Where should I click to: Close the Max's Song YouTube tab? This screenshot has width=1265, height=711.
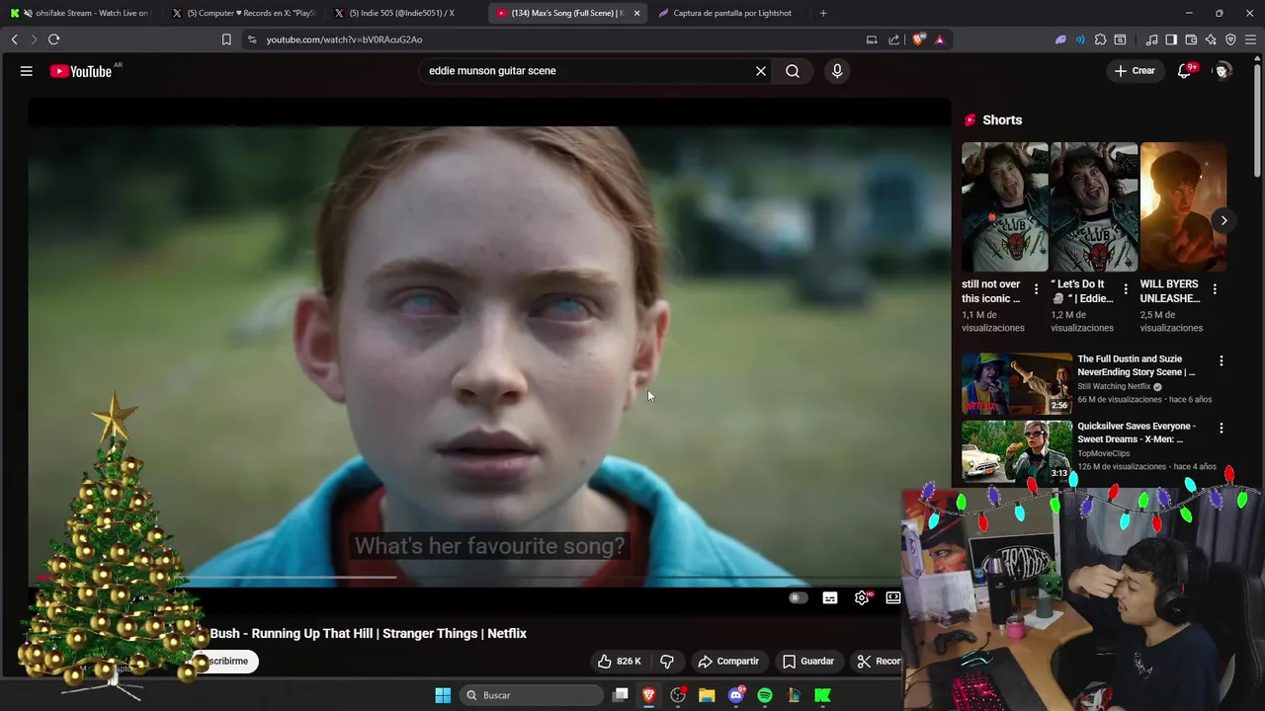click(x=636, y=13)
